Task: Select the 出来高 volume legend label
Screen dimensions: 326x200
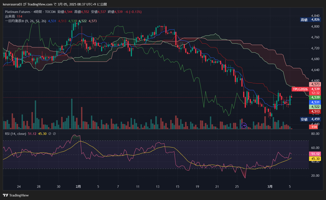Action: tap(10, 16)
